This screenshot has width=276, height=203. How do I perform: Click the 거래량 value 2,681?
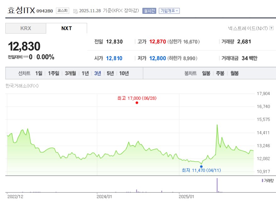(244, 42)
